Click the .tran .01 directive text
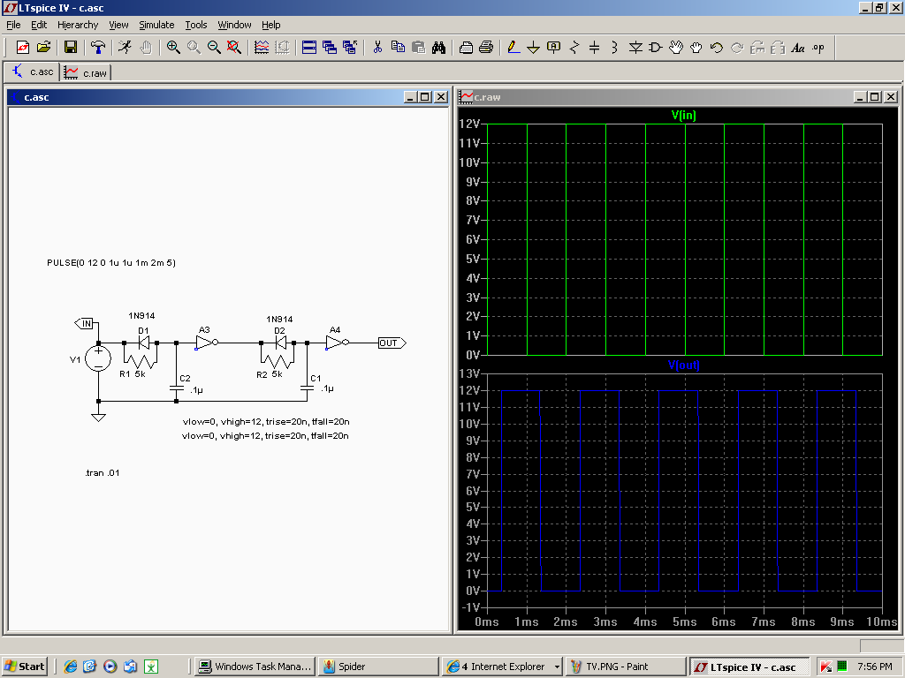Image resolution: width=905 pixels, height=678 pixels. pyautogui.click(x=103, y=473)
